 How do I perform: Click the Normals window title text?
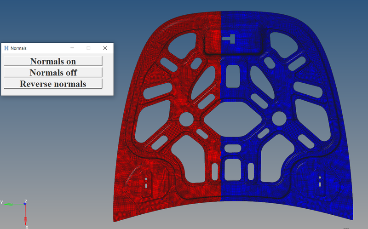(19, 48)
